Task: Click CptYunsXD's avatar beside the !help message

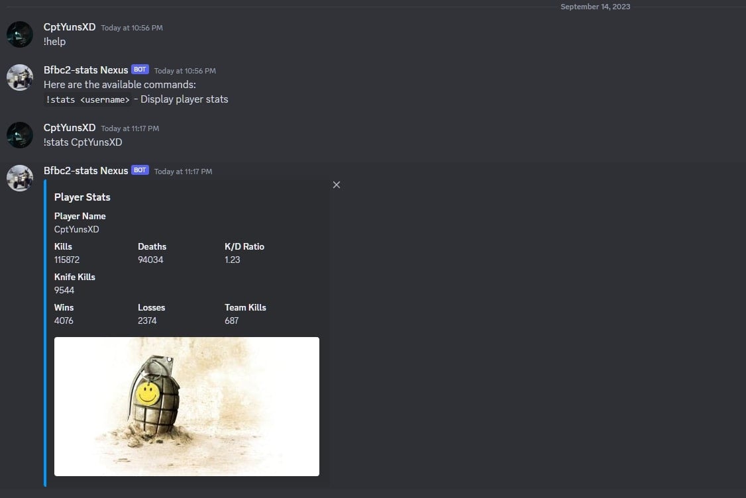Action: pos(20,34)
